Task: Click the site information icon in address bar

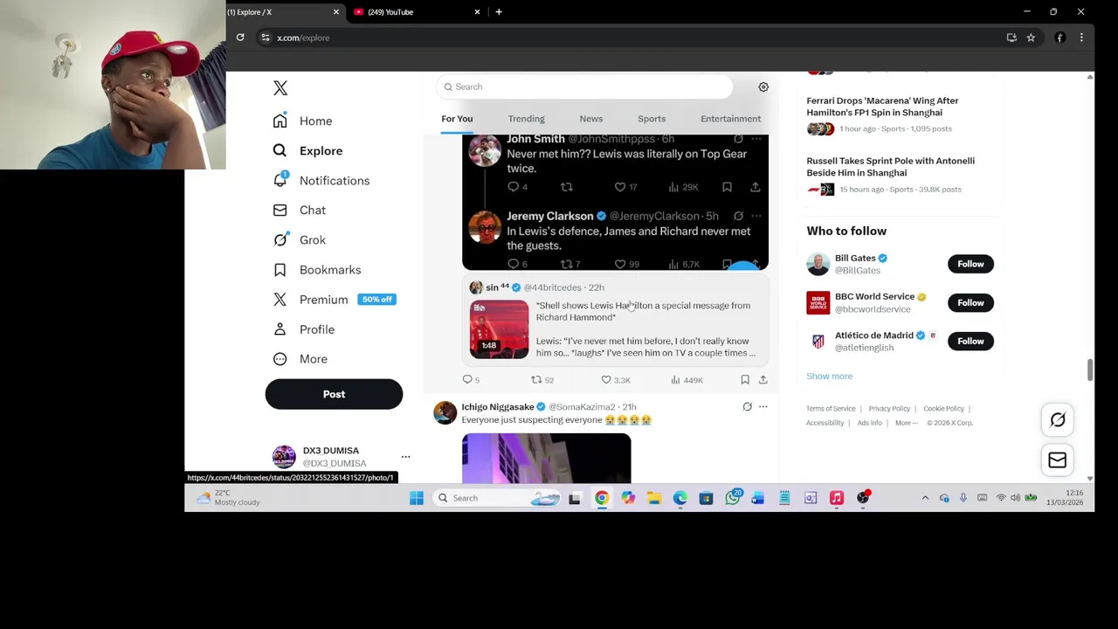Action: click(x=266, y=38)
